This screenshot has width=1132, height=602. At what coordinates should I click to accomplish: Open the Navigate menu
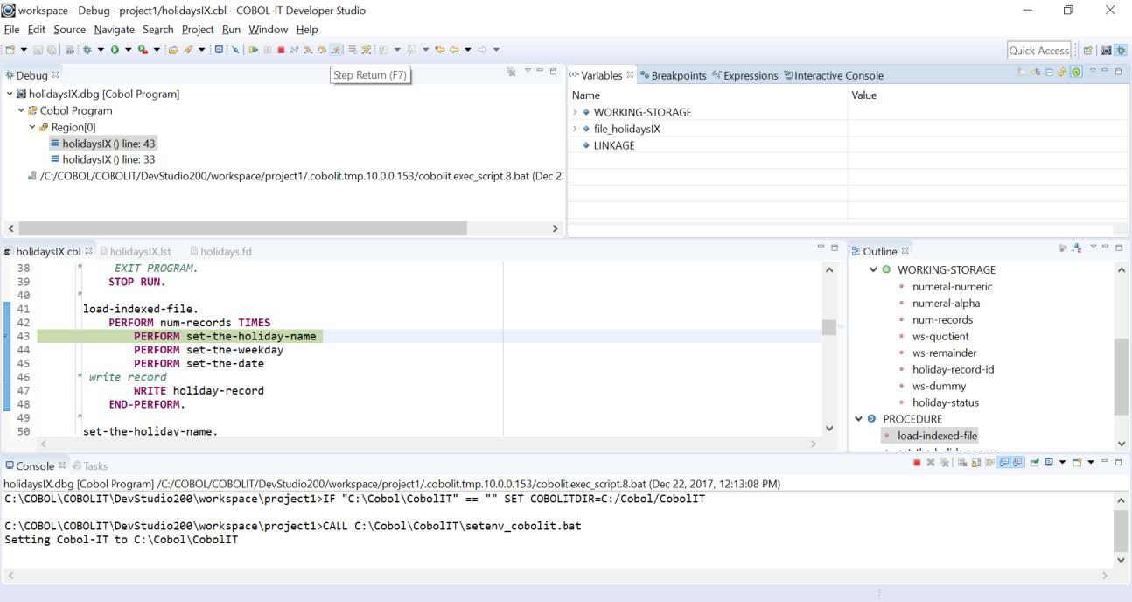pyautogui.click(x=114, y=30)
